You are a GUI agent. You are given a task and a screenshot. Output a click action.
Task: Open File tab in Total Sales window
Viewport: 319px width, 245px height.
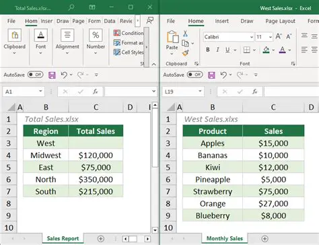tap(11, 21)
